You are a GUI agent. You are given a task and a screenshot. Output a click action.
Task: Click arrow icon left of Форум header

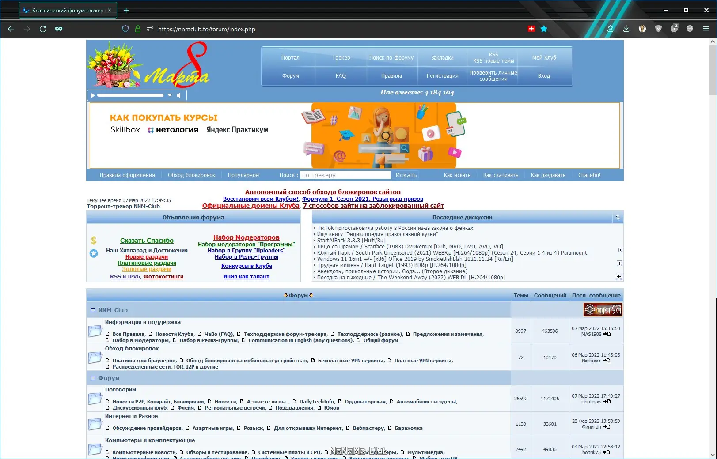tap(286, 296)
